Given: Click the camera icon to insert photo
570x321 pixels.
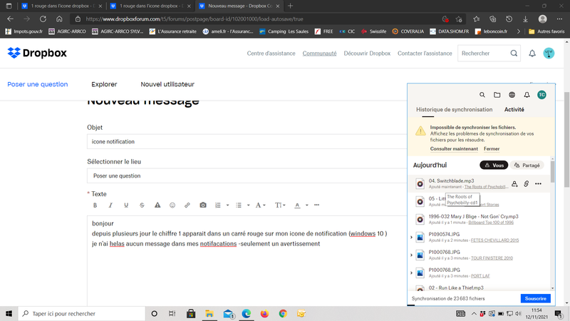Looking at the screenshot, I should tap(203, 205).
